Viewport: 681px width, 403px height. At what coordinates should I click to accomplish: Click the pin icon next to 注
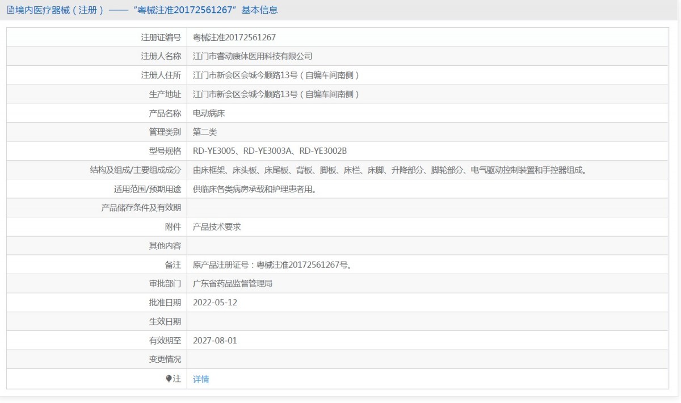pyautogui.click(x=169, y=379)
